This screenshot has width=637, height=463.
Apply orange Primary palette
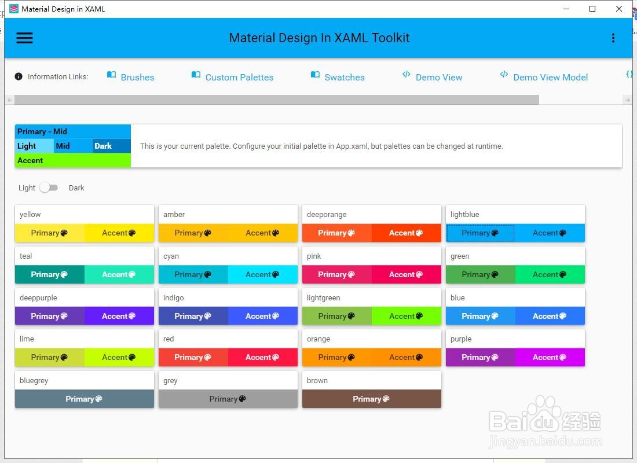[x=337, y=358]
